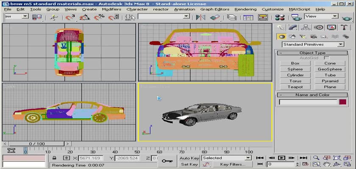
Task: Click the Play Animation button
Action: pos(281,158)
